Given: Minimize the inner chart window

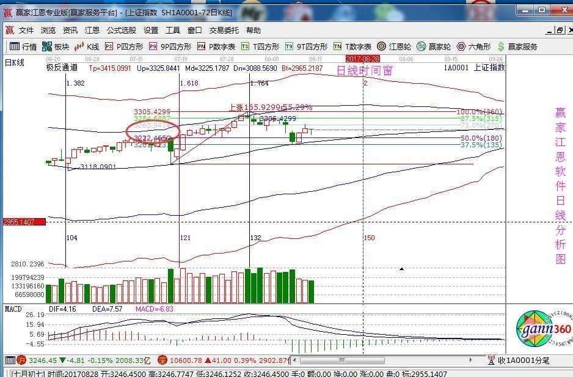Looking at the screenshot, I should (550, 31).
